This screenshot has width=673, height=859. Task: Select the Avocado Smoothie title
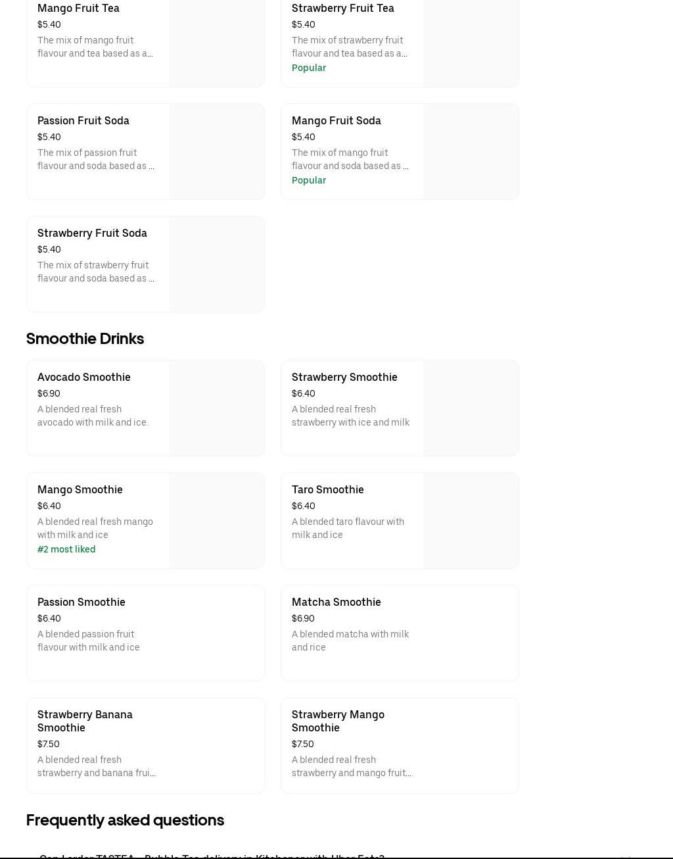click(x=83, y=378)
